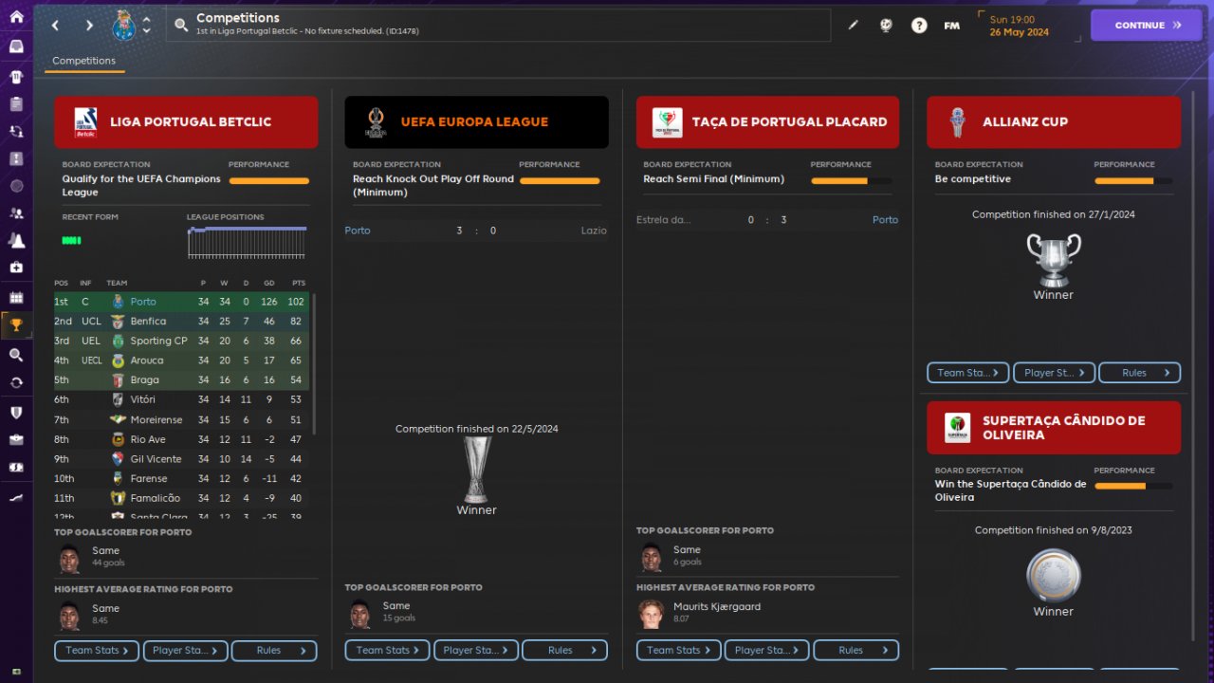Open Rules for Liga Portugal Betclic
This screenshot has width=1214, height=683.
(274, 651)
